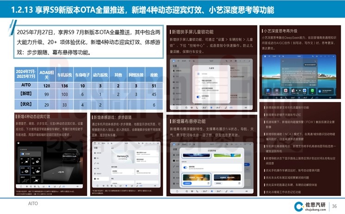Click the slide title starting with 1.2.13
The image size is (345, 214).
pos(142,10)
